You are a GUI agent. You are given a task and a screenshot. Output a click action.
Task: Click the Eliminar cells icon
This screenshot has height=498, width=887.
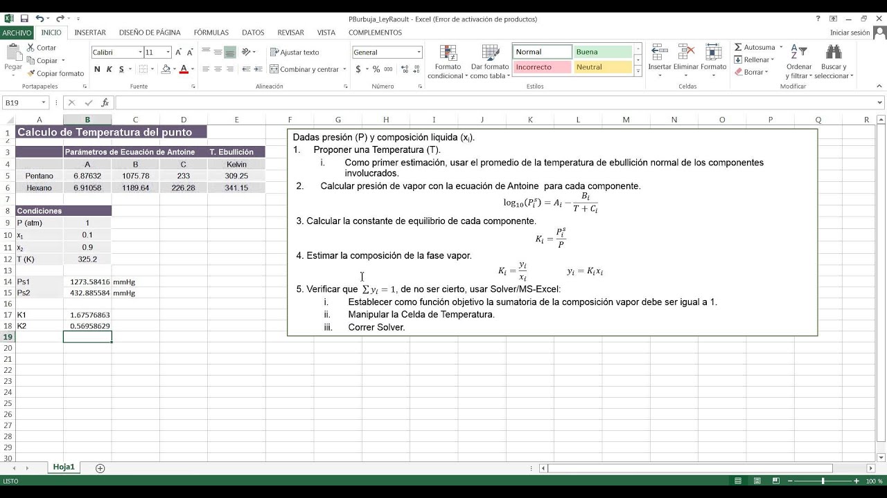click(686, 52)
